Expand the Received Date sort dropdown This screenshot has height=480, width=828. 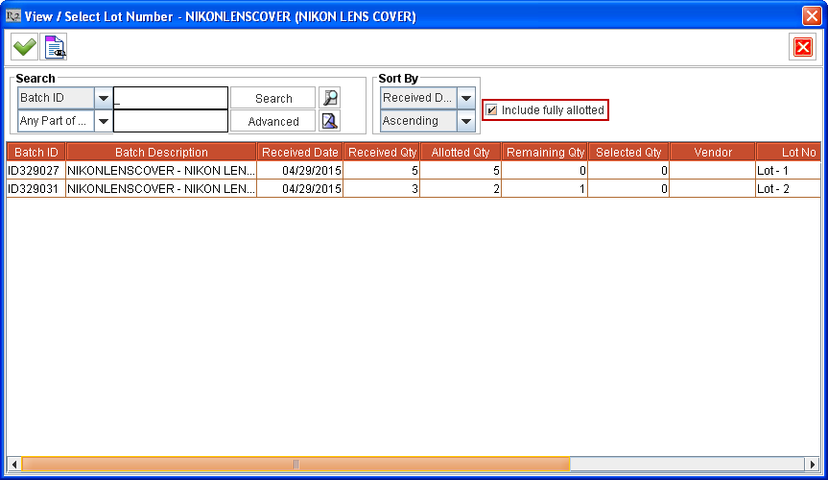[466, 98]
